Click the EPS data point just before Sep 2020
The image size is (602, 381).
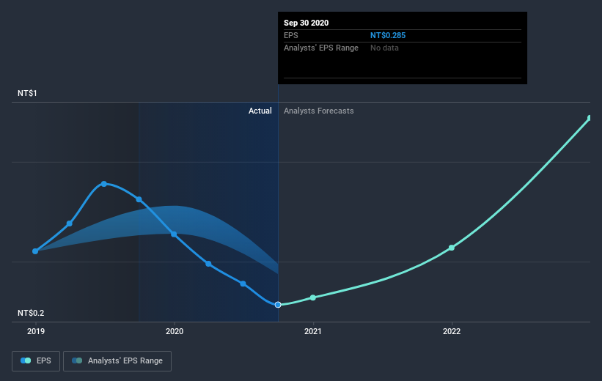pyautogui.click(x=243, y=284)
